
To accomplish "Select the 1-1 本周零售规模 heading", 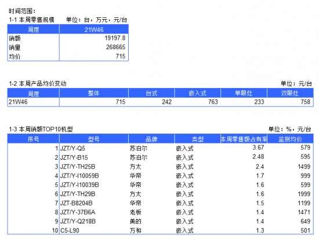I will (x=31, y=20).
